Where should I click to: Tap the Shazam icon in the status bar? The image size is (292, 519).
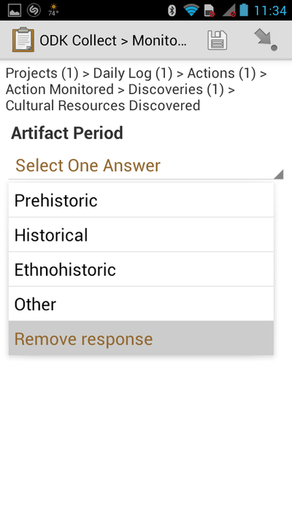coord(34,11)
